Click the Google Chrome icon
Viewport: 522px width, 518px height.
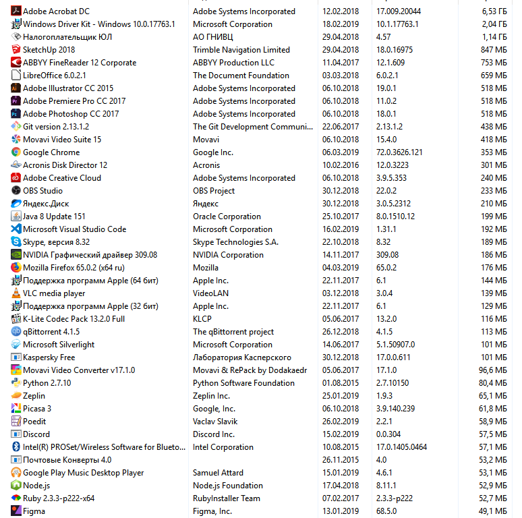pos(16,152)
